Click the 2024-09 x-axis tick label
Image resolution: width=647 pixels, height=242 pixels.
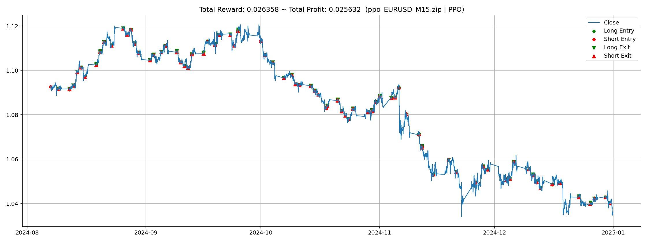[146, 232]
